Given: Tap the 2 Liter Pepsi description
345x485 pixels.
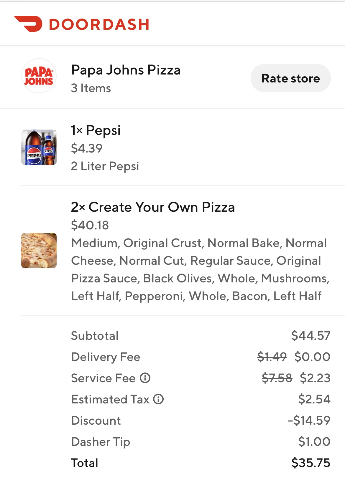Looking at the screenshot, I should click(x=105, y=166).
